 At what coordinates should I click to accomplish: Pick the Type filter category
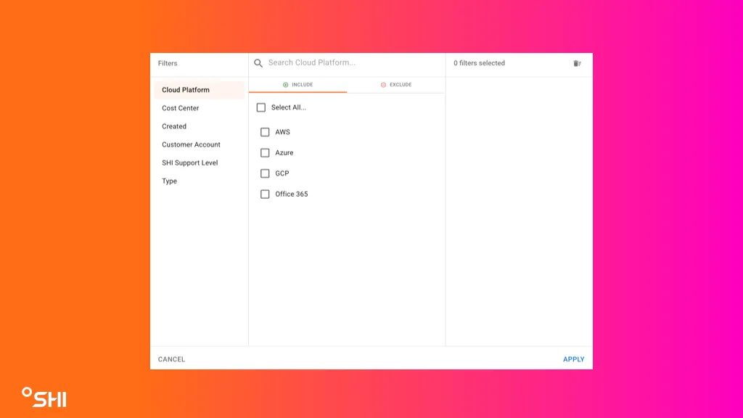(x=200, y=181)
